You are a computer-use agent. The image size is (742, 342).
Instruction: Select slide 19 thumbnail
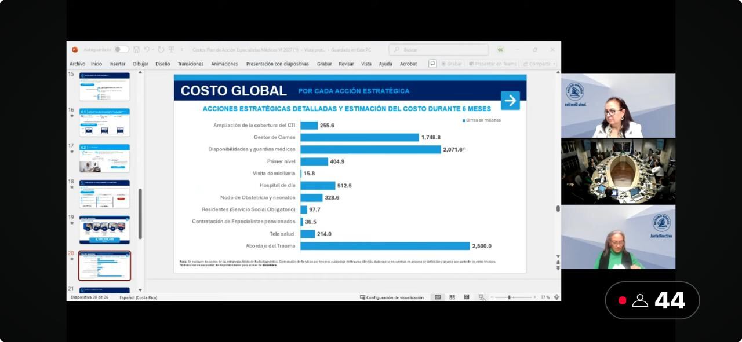click(x=104, y=230)
